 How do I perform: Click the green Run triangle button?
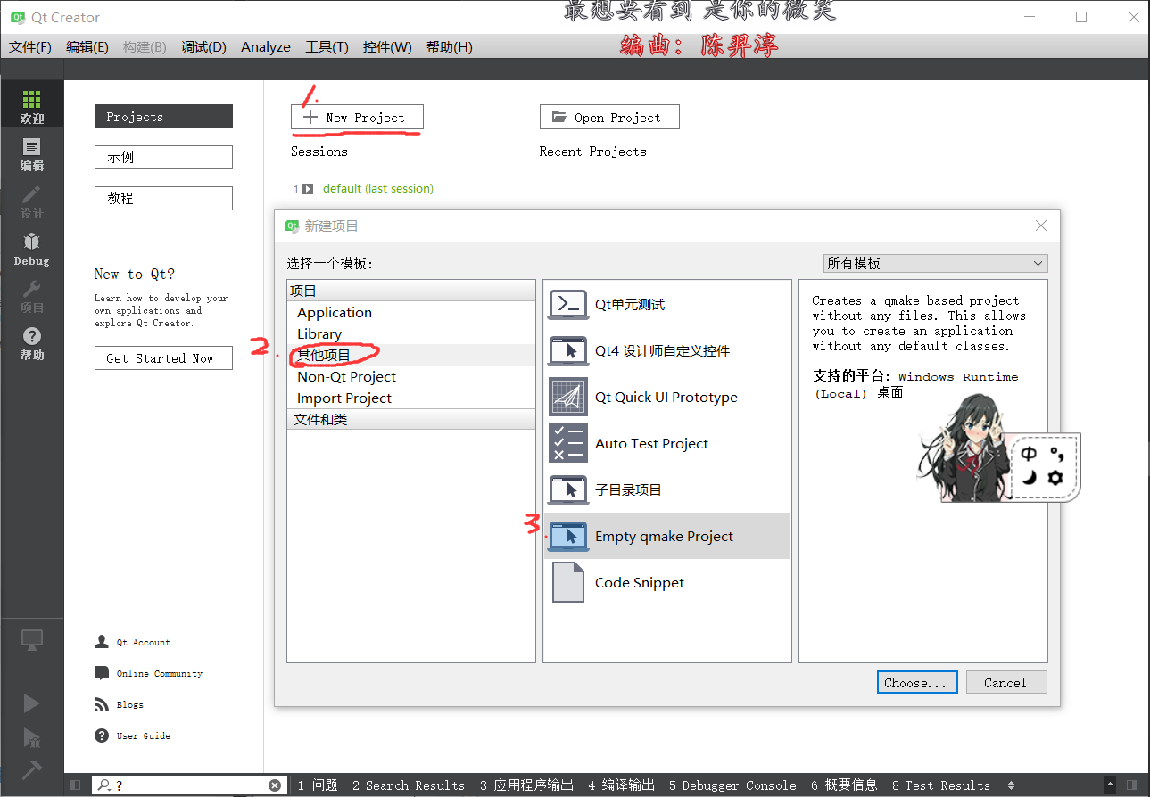coord(32,703)
